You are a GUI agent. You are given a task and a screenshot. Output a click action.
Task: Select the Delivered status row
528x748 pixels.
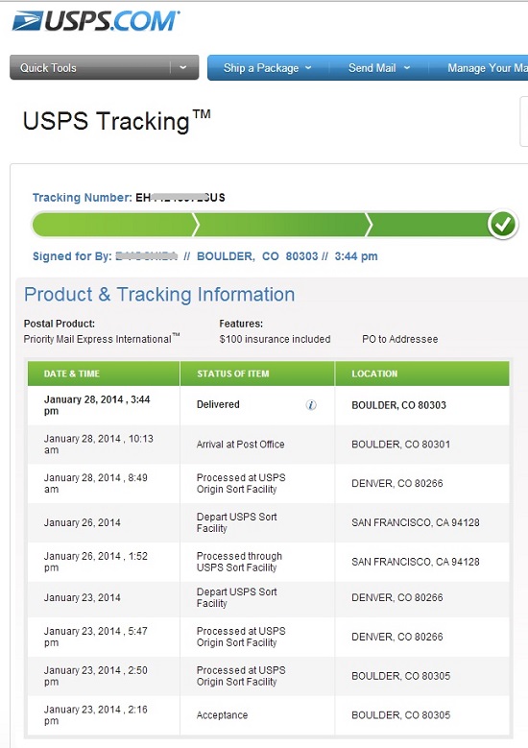coord(269,405)
